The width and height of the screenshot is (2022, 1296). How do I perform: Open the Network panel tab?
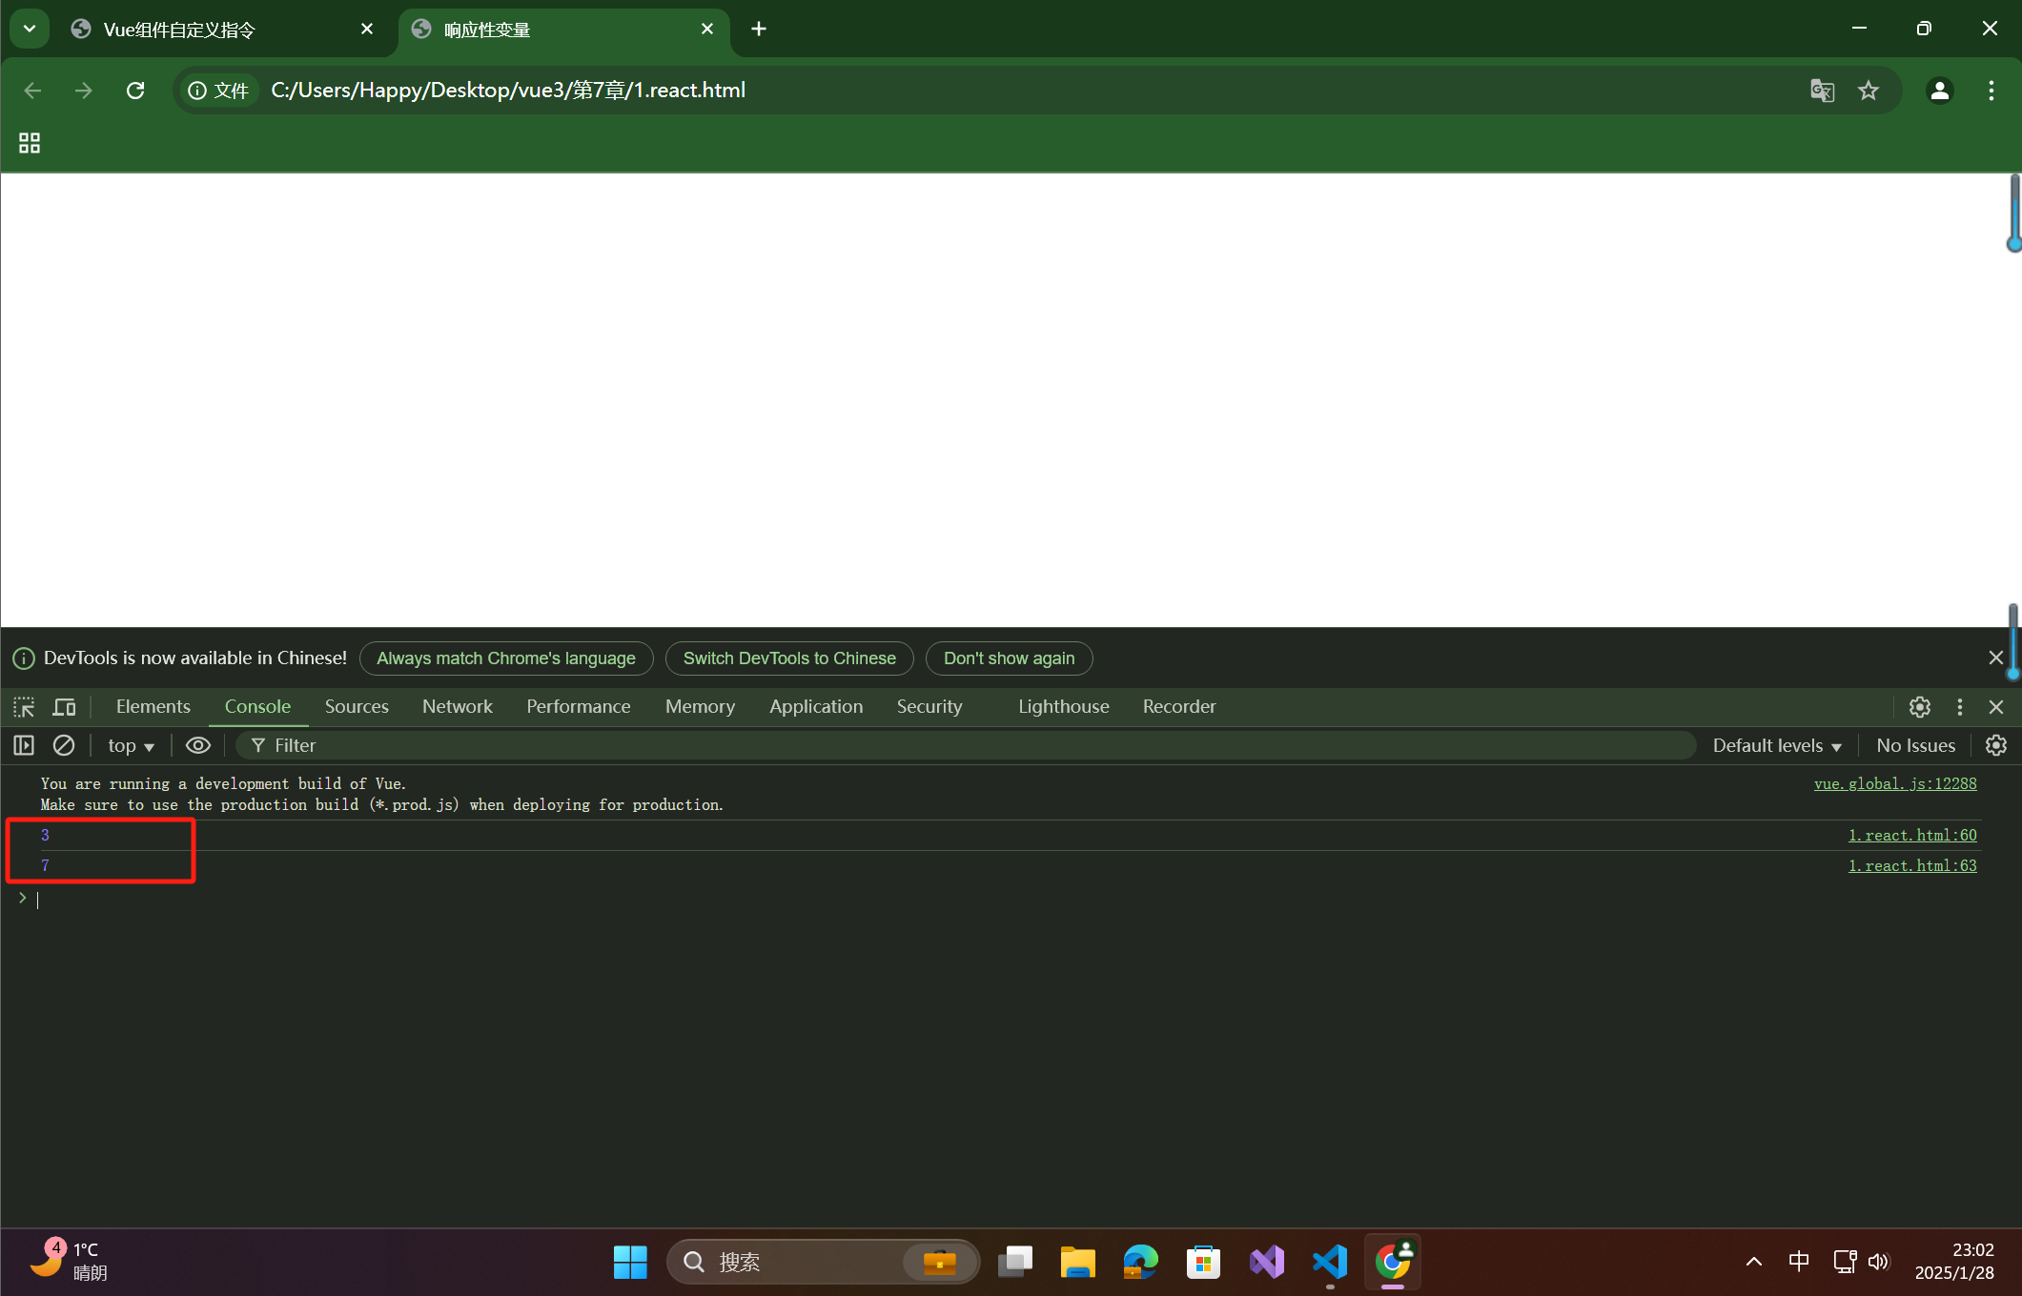tap(457, 707)
